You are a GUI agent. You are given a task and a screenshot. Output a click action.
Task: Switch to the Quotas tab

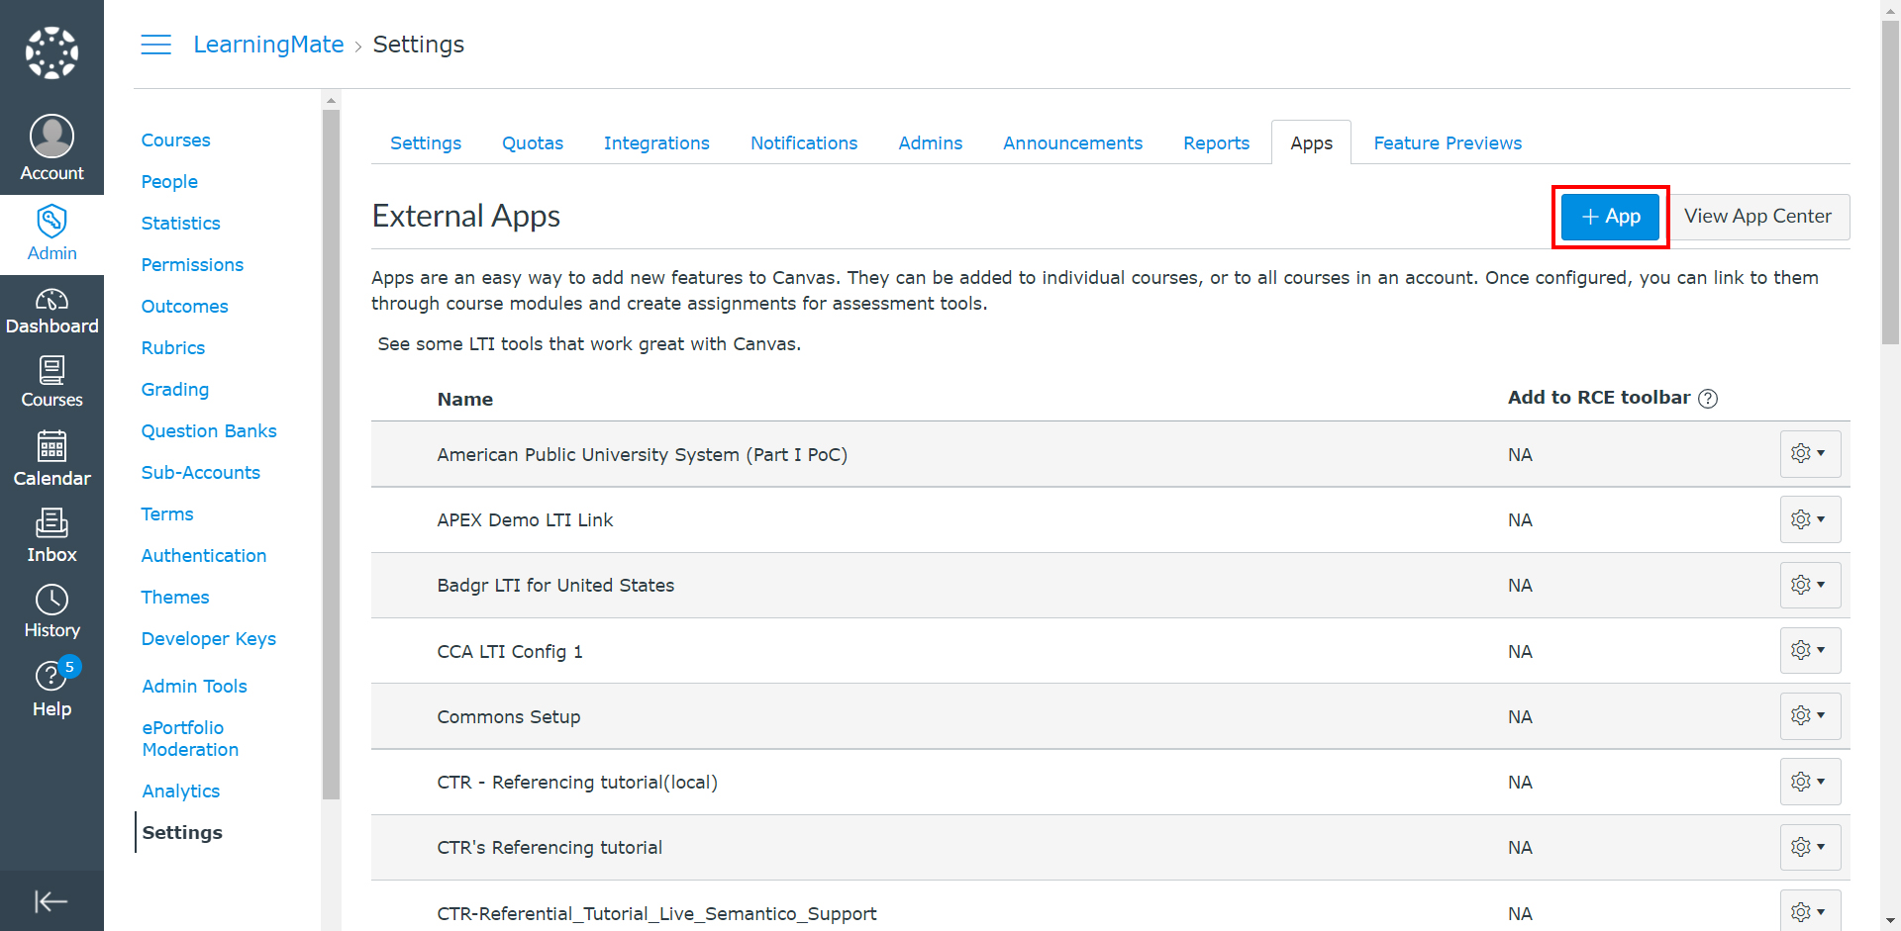pos(533,143)
